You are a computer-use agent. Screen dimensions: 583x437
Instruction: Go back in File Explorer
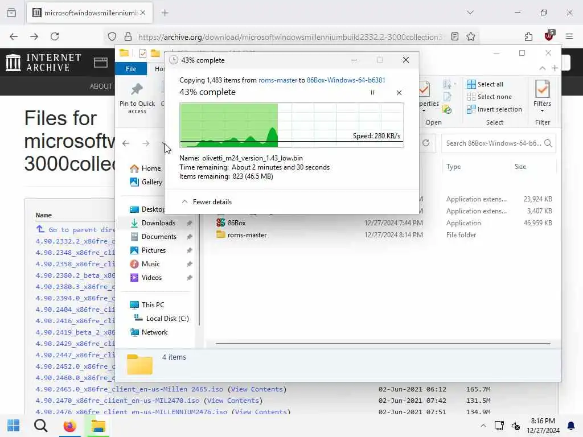(x=126, y=143)
